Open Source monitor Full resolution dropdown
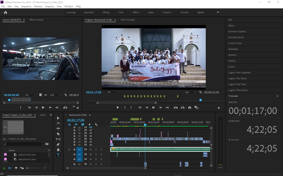283x176 pixels. 55,95
